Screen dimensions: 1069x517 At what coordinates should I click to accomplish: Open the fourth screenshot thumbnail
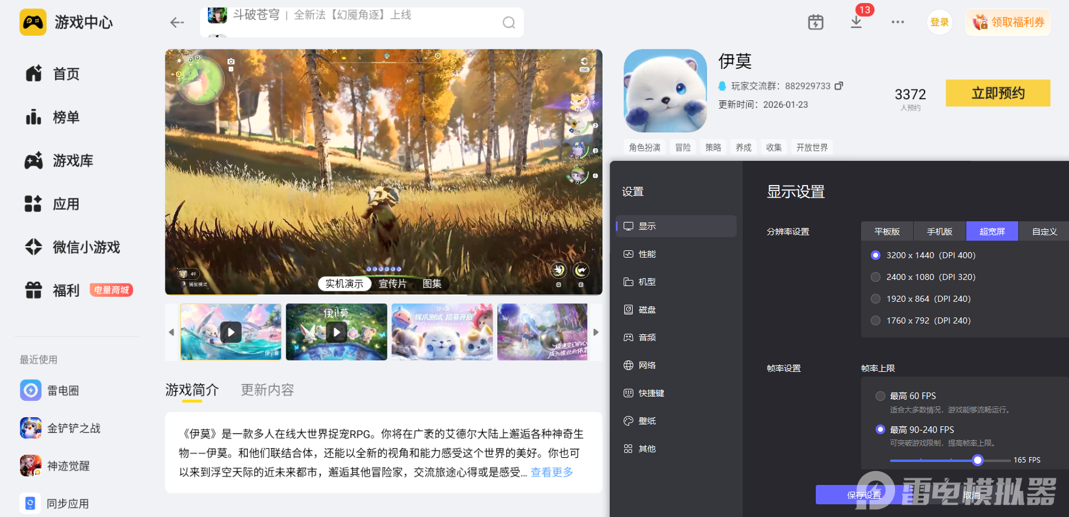tap(542, 332)
